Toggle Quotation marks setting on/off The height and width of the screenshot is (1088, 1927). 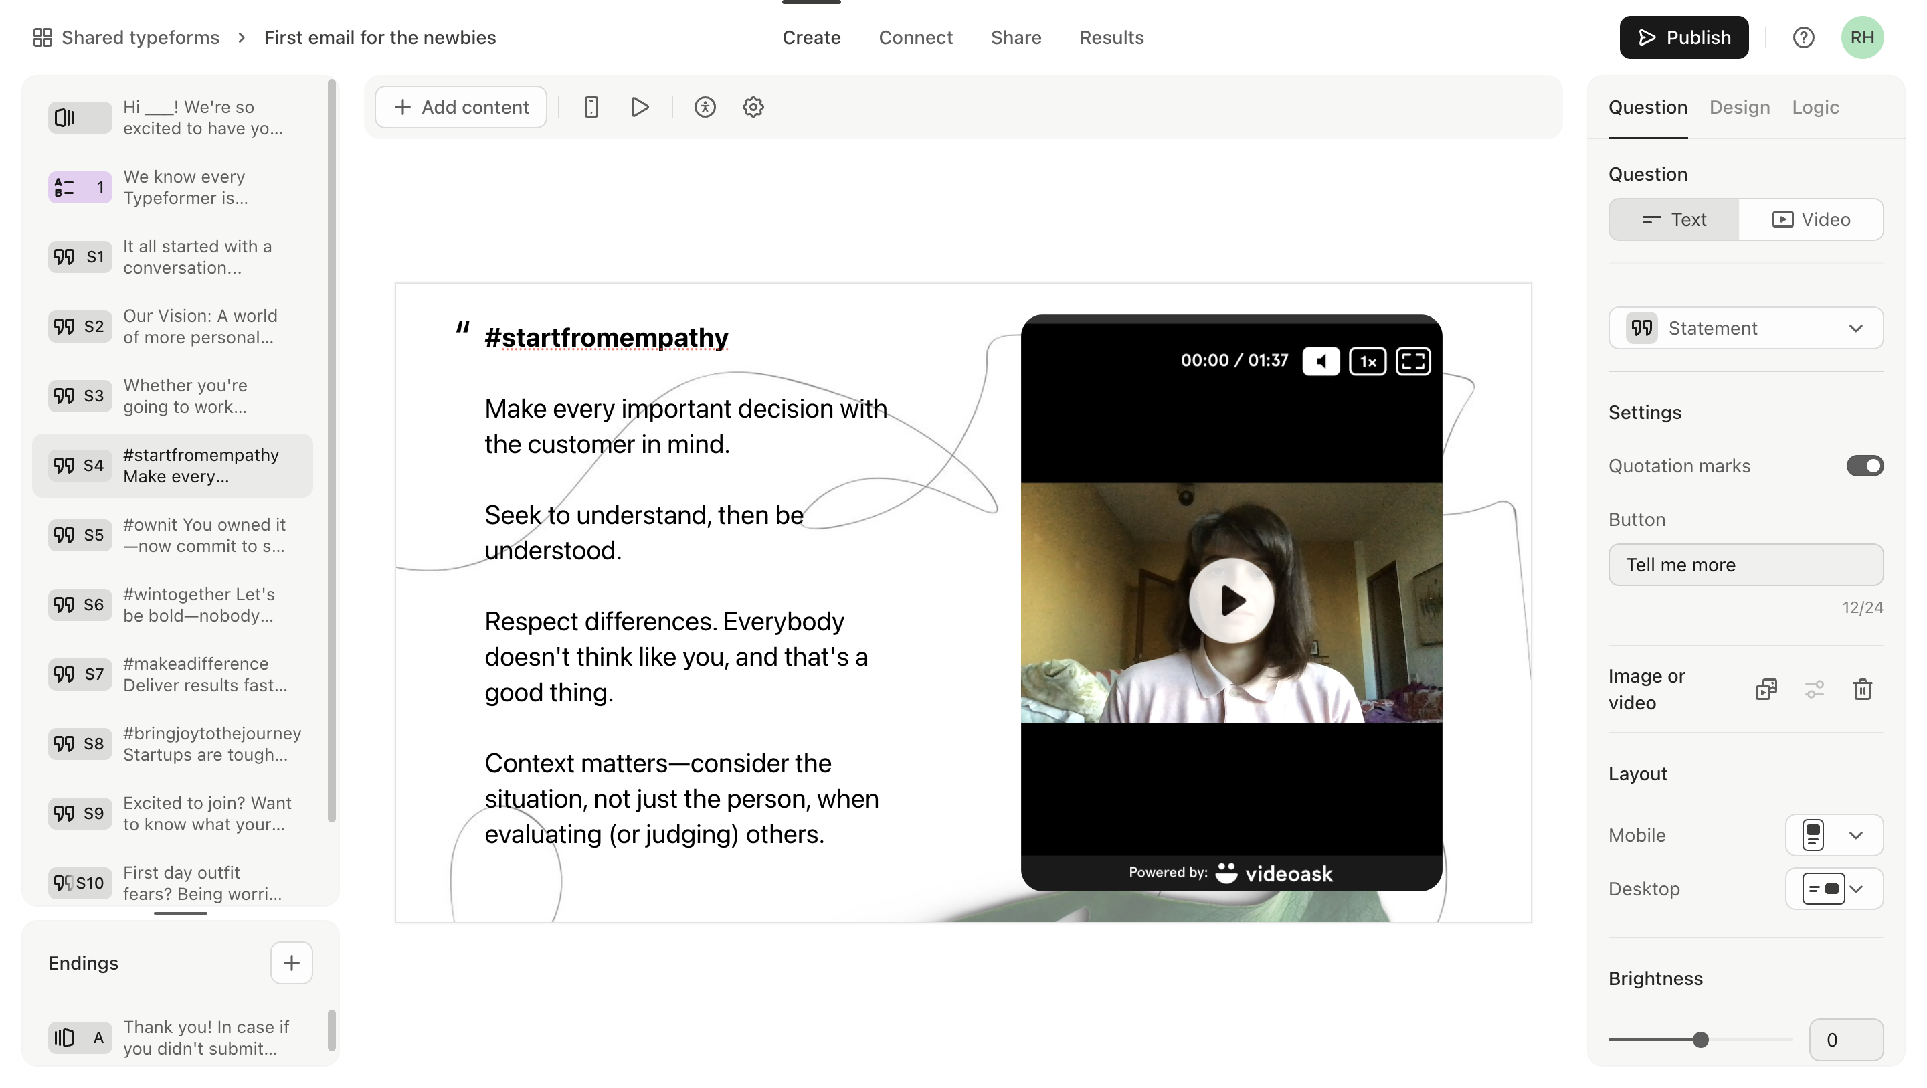(x=1866, y=466)
